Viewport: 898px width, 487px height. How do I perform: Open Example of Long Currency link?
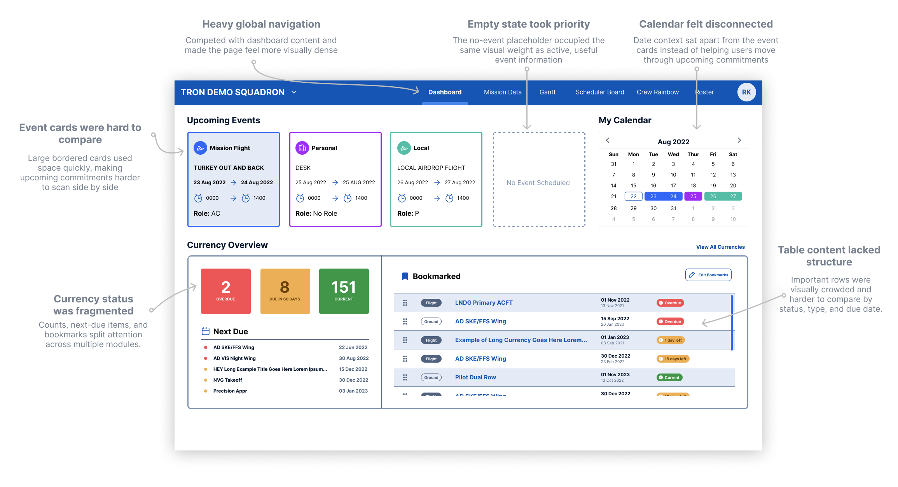point(521,340)
